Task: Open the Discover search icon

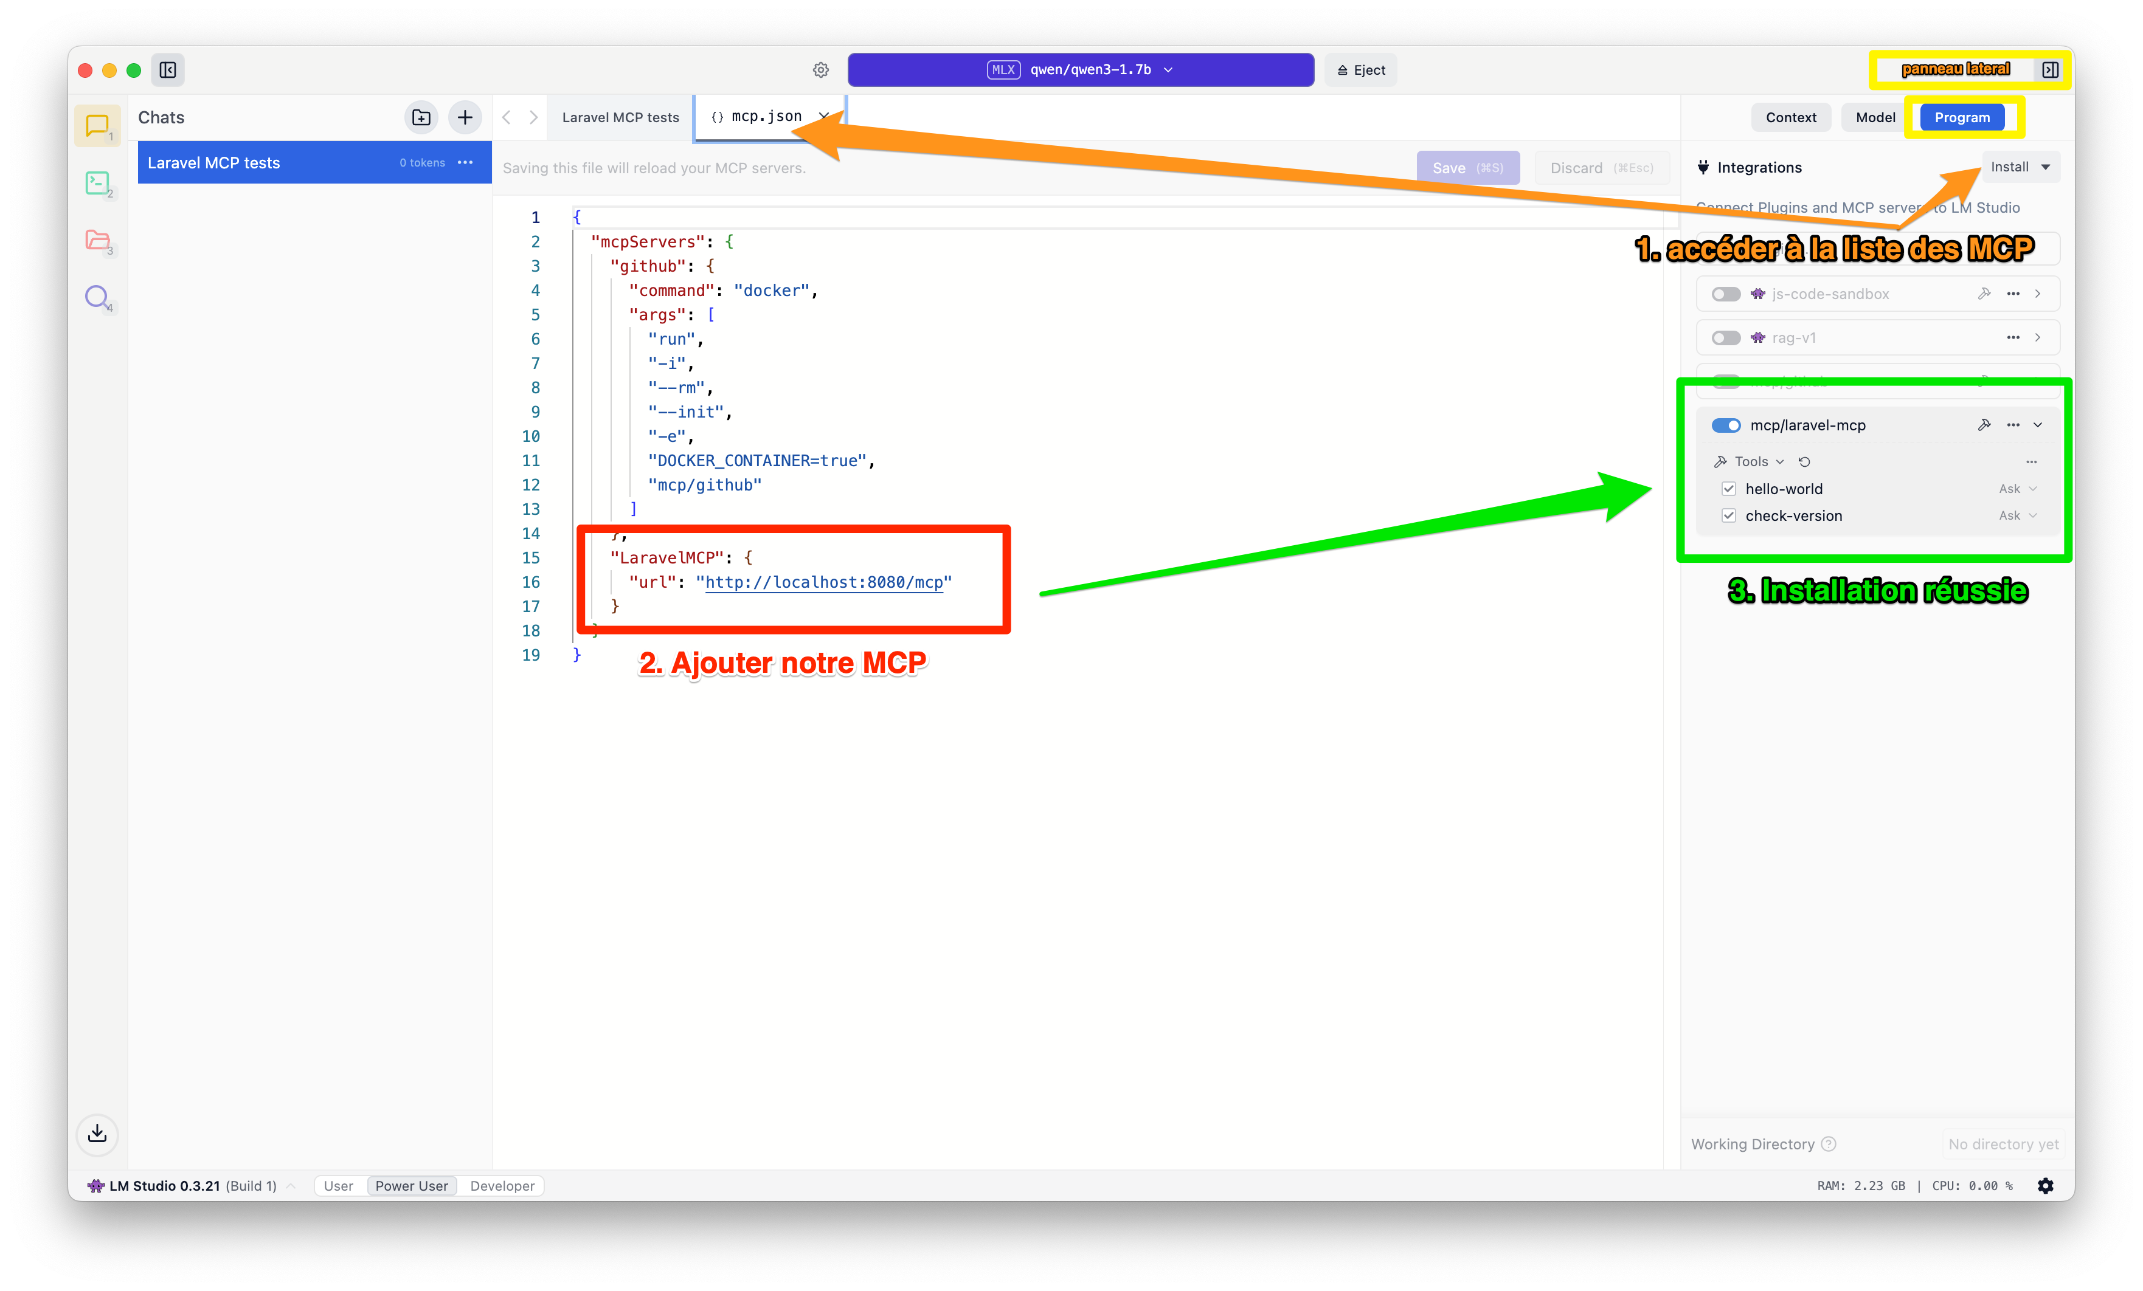Action: (97, 297)
